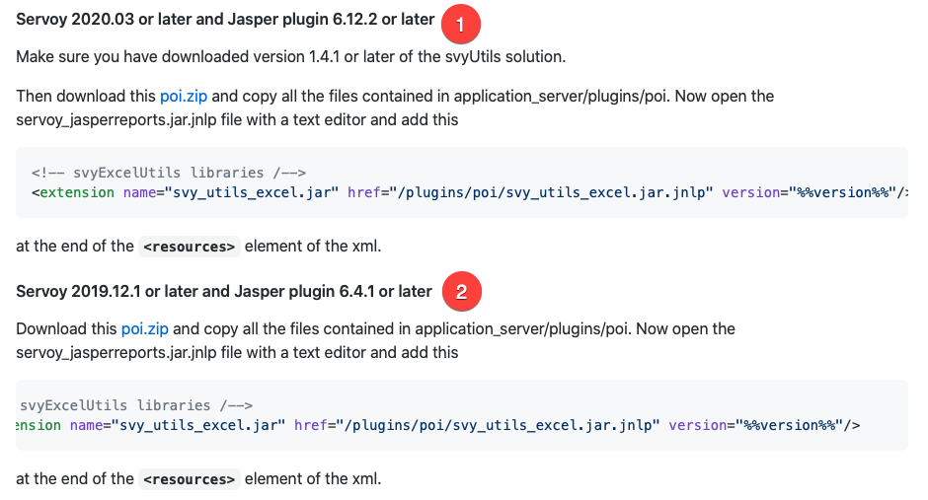Click heading "Servoy 2020.03 or later and Jasper plugin 6.12.2 or later"
928x500 pixels.
coord(225,20)
